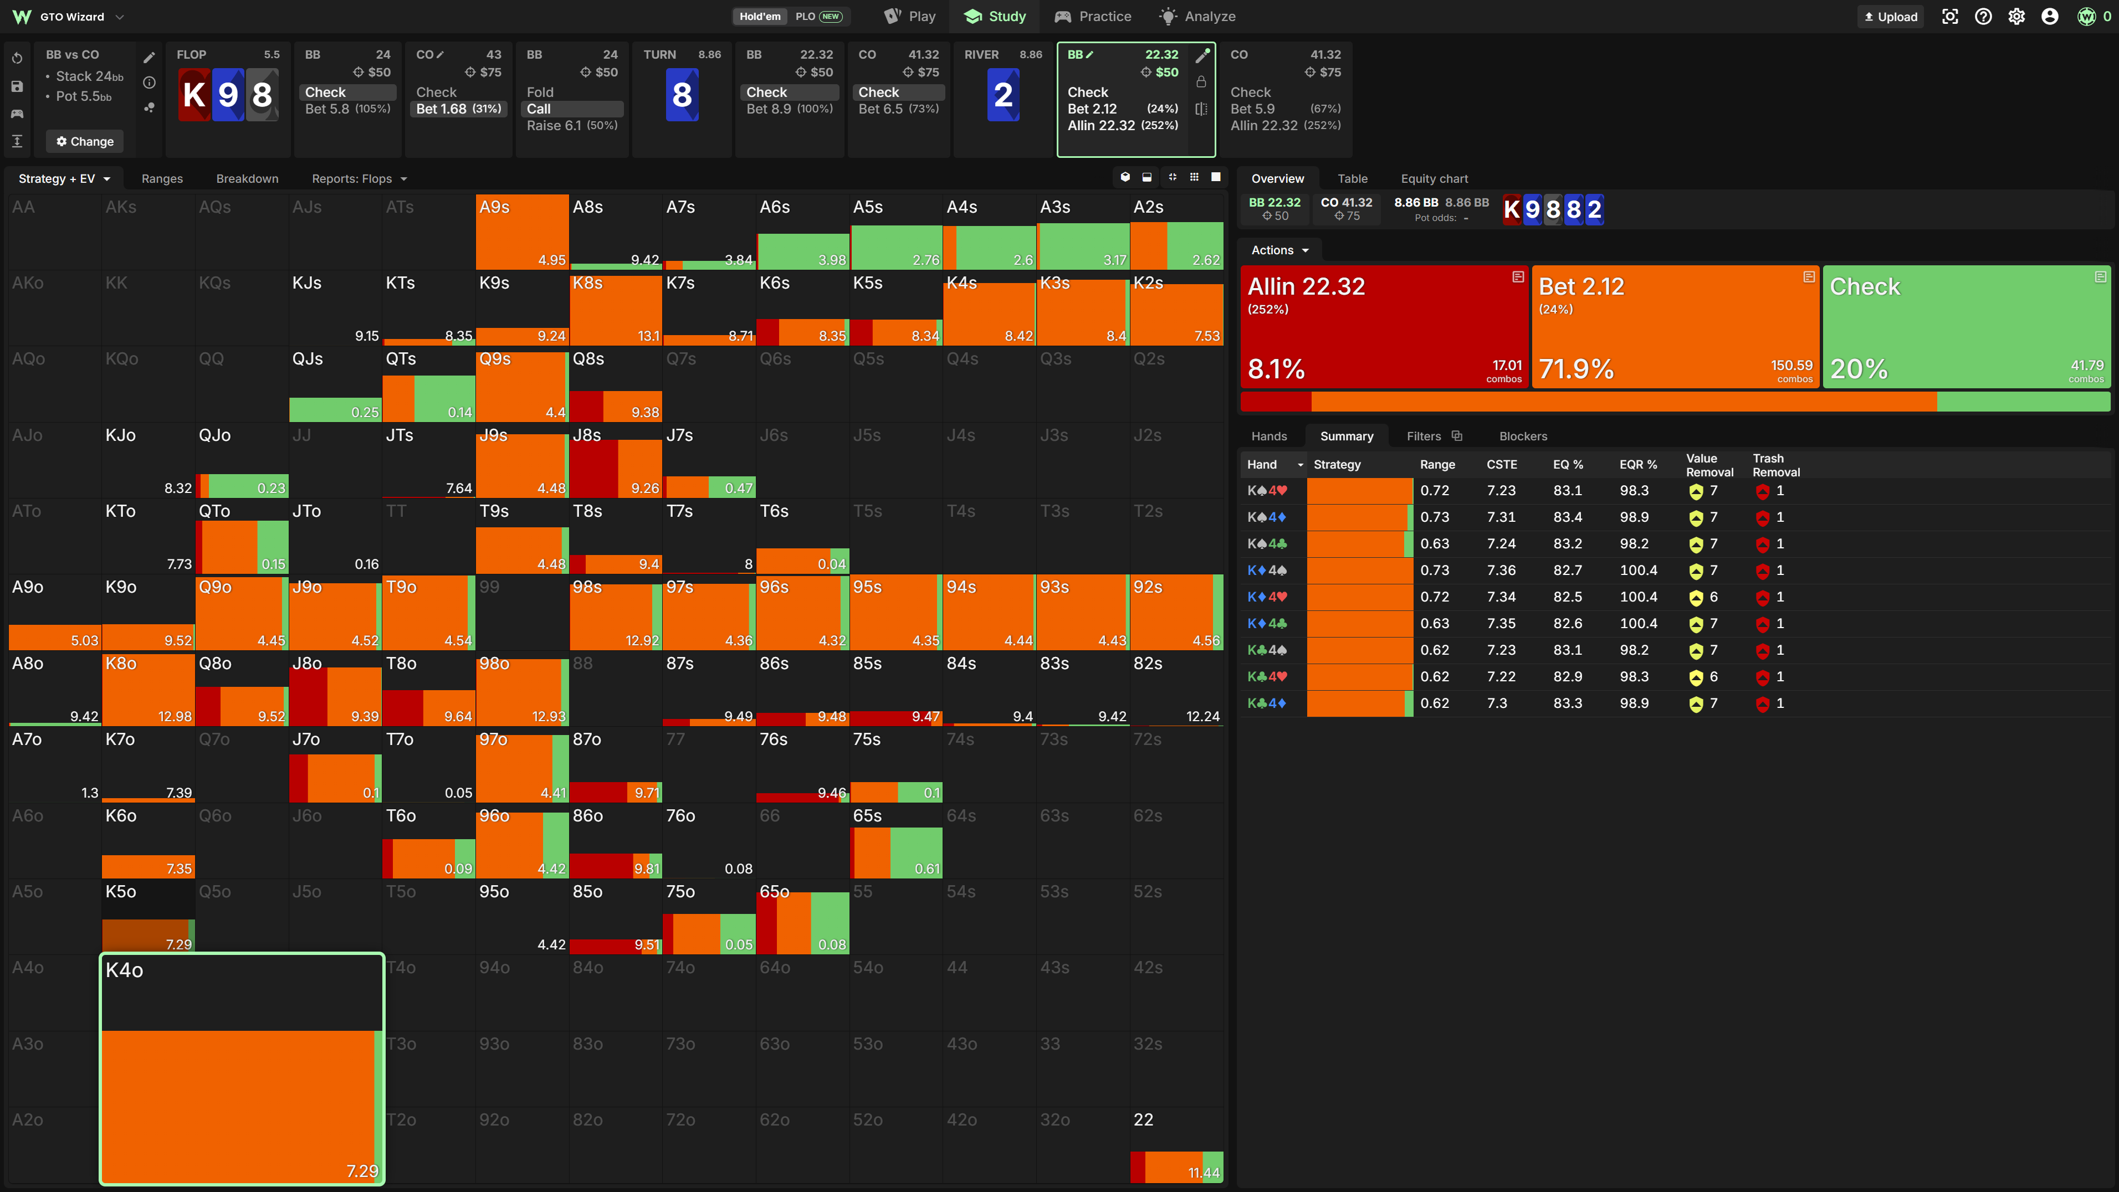Click the reset spot icon in left sidebar
Viewport: 2119px width, 1192px height.
pyautogui.click(x=17, y=58)
